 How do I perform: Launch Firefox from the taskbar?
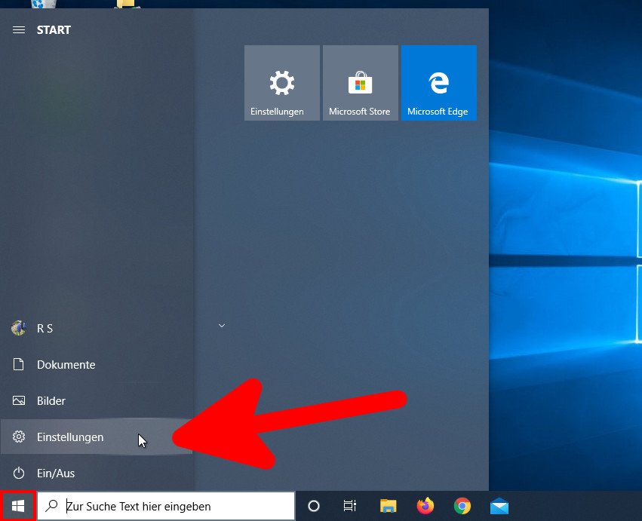[x=425, y=506]
